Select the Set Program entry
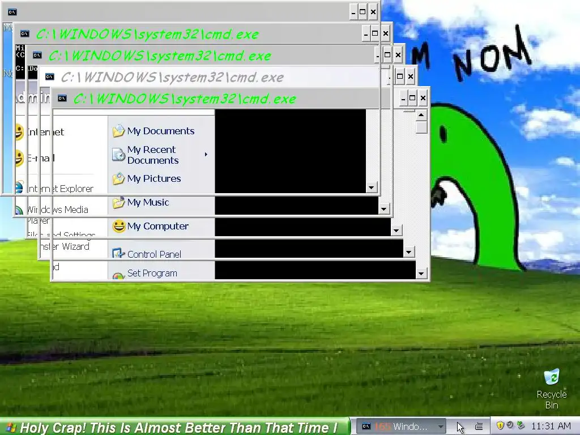 coord(144,273)
